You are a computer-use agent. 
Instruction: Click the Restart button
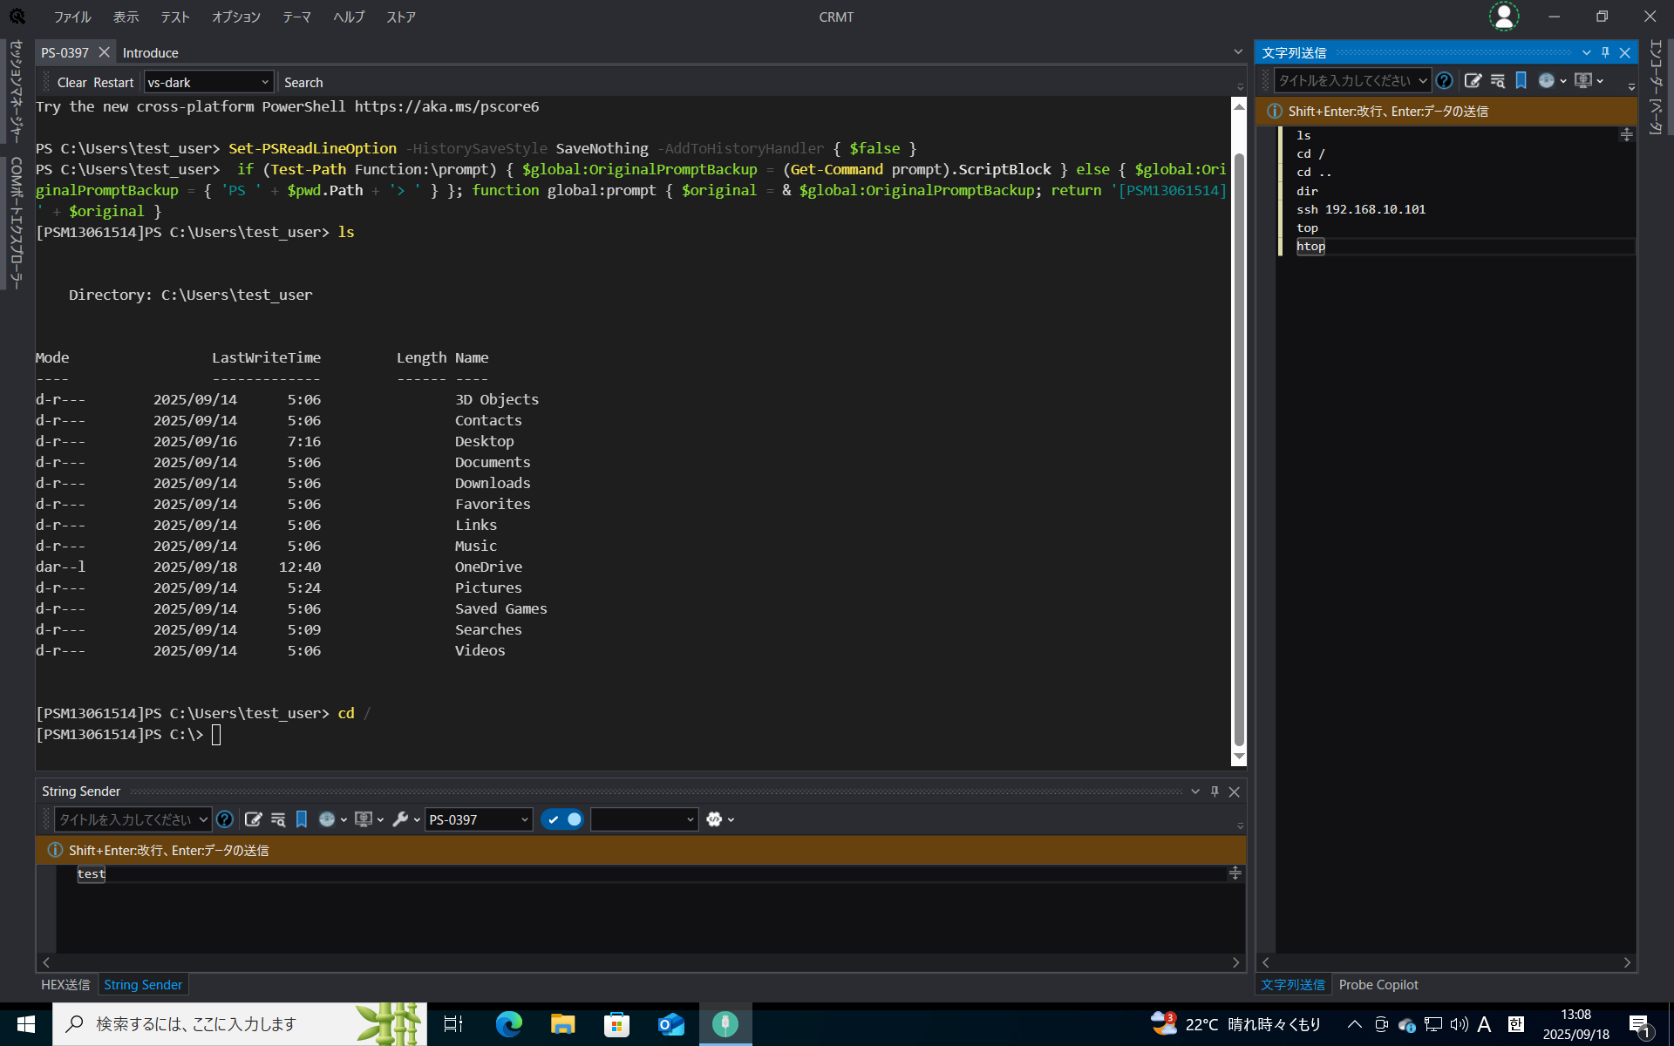point(113,83)
